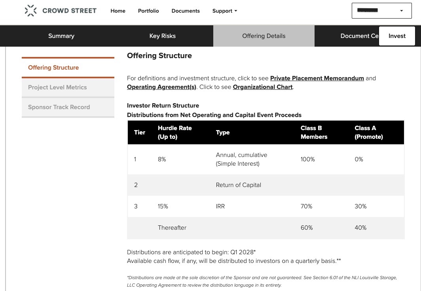
Task: Click the CrowdStreet logo icon
Action: coord(31,11)
